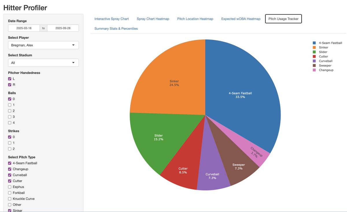Toggle Slider green legend swatch
The width and height of the screenshot is (347, 212).
coord(314,52)
